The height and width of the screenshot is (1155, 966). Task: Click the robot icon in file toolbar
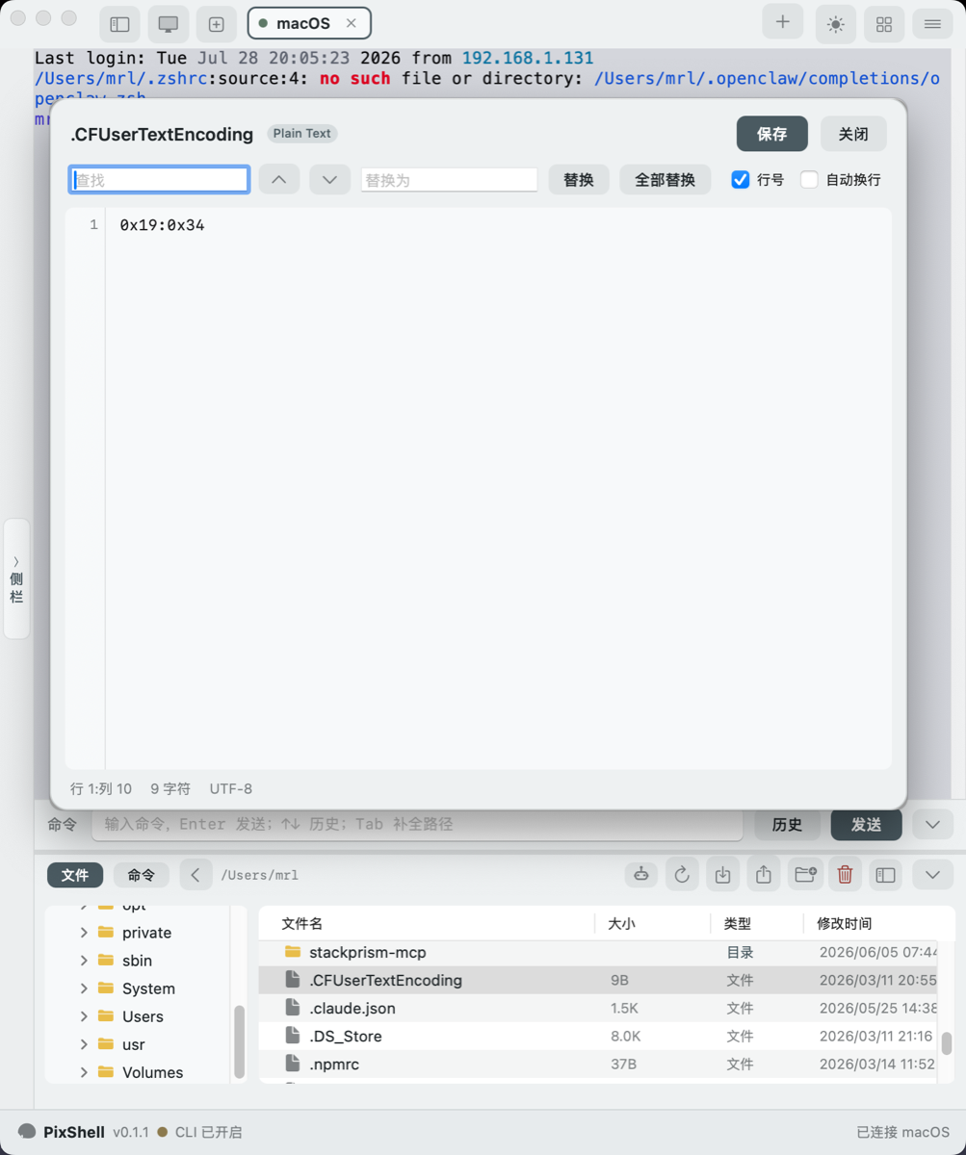641,874
